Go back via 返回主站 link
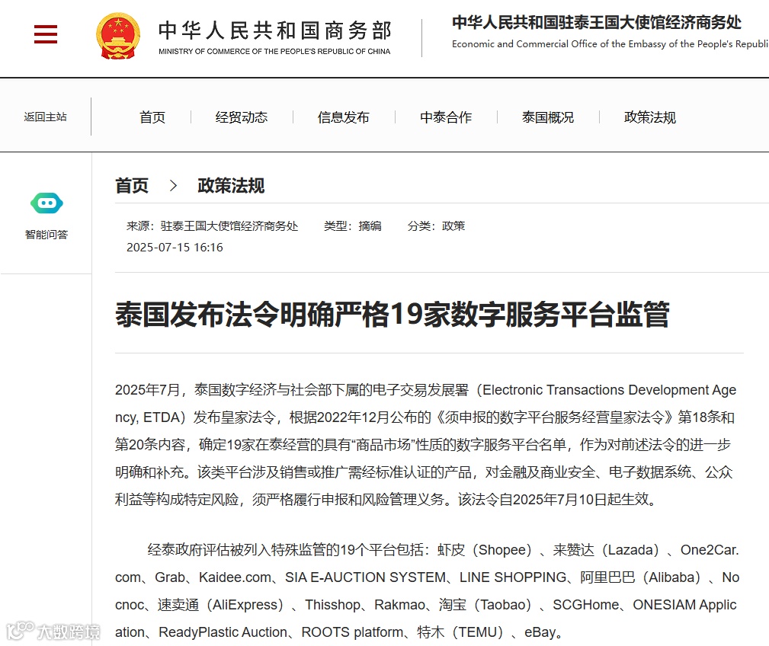This screenshot has width=769, height=646. (45, 117)
